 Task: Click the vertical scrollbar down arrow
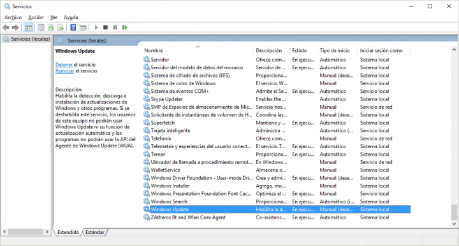tap(454, 224)
